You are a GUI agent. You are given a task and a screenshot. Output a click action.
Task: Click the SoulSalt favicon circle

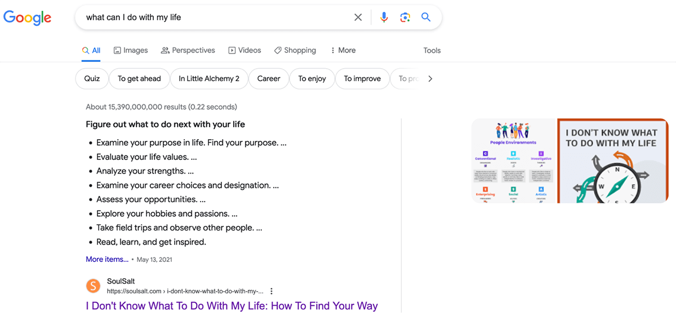(94, 286)
